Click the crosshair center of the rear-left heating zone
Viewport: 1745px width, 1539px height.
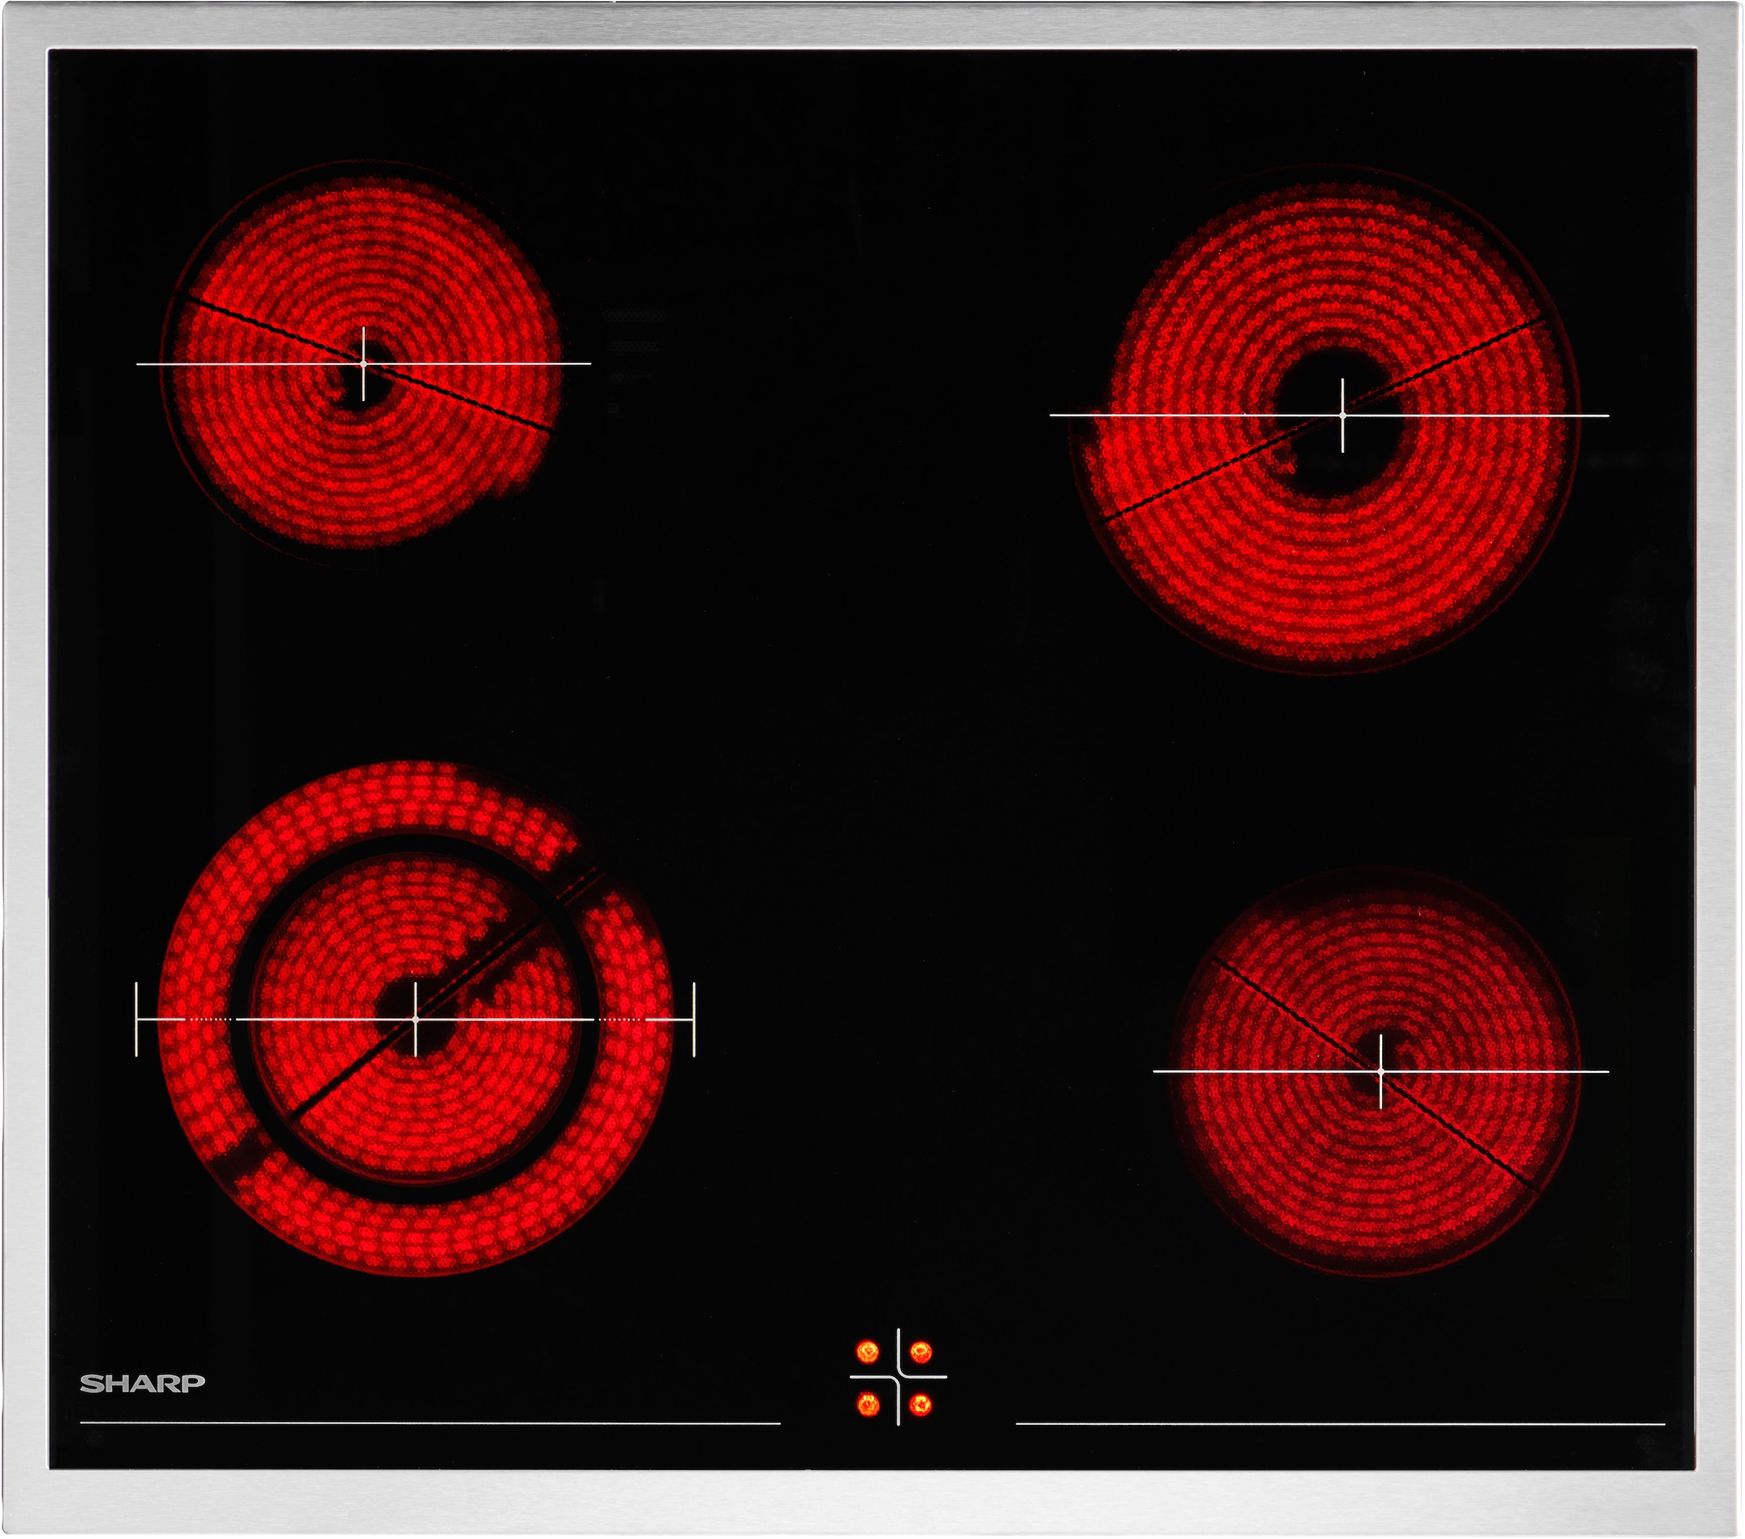(364, 363)
